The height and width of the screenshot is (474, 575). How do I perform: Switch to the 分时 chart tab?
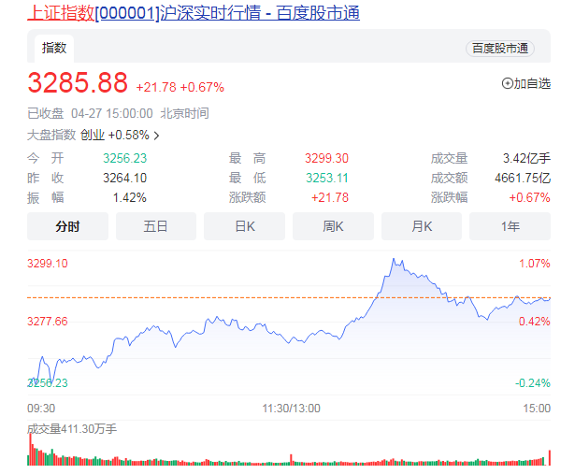tap(67, 226)
